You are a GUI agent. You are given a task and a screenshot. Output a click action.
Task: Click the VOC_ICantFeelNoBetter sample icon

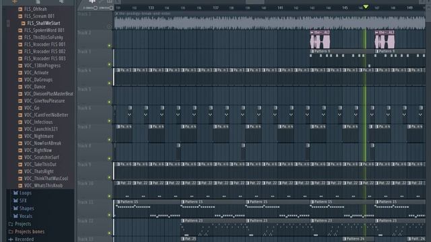click(20, 115)
